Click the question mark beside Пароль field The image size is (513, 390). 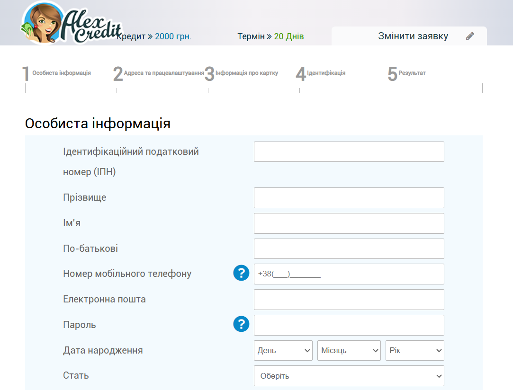[x=241, y=325]
